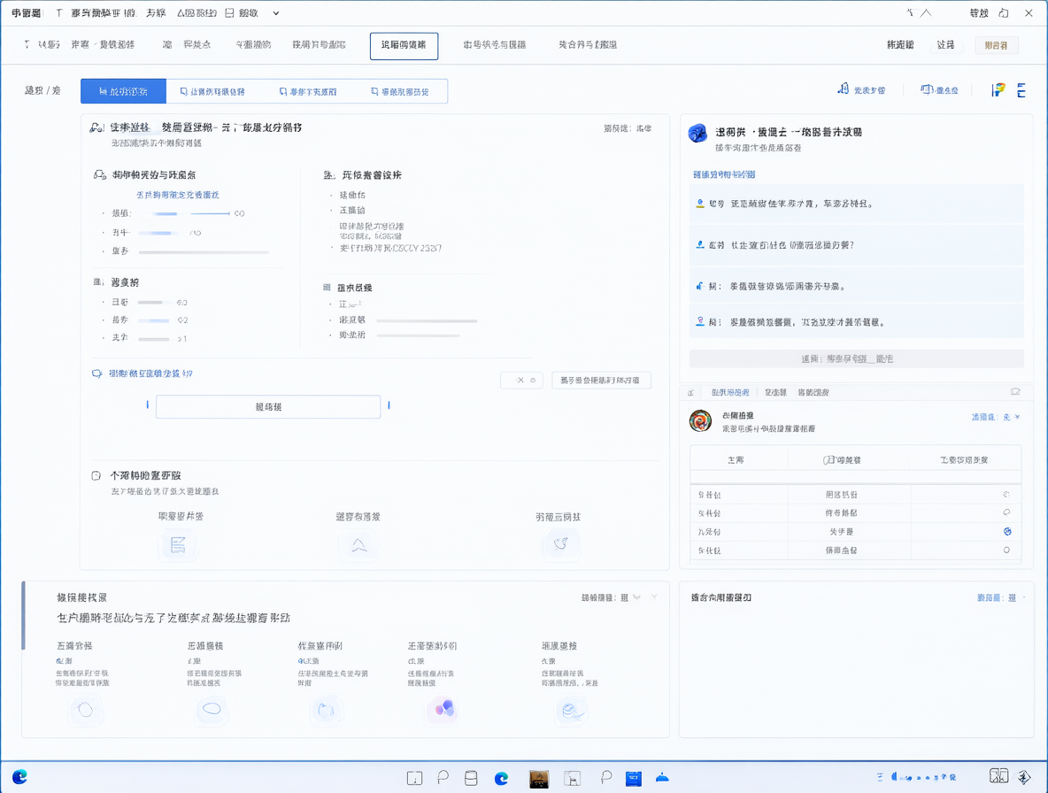Image resolution: width=1048 pixels, height=793 pixels.
Task: Open the blue square app icon on the taskbar
Action: click(634, 778)
